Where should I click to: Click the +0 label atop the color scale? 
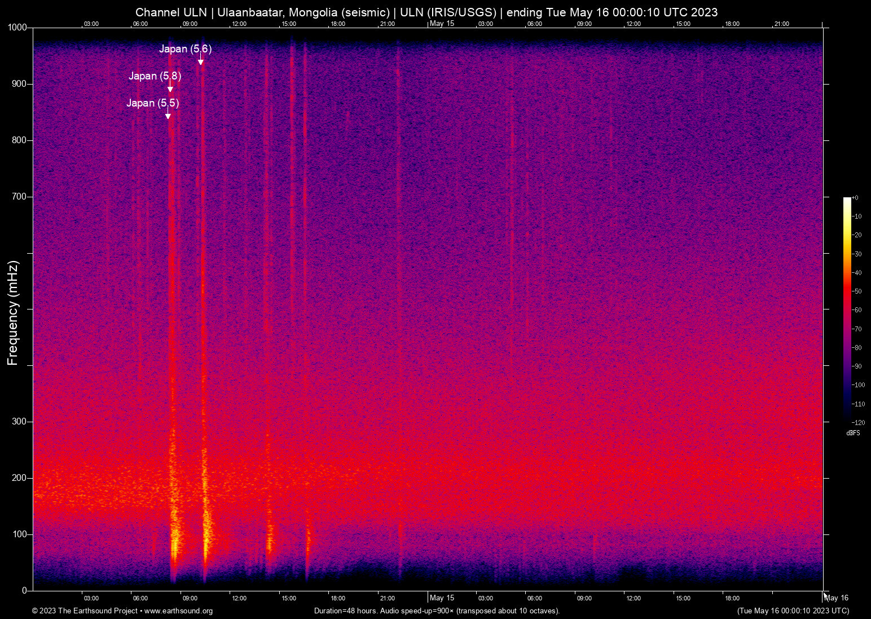click(x=855, y=198)
